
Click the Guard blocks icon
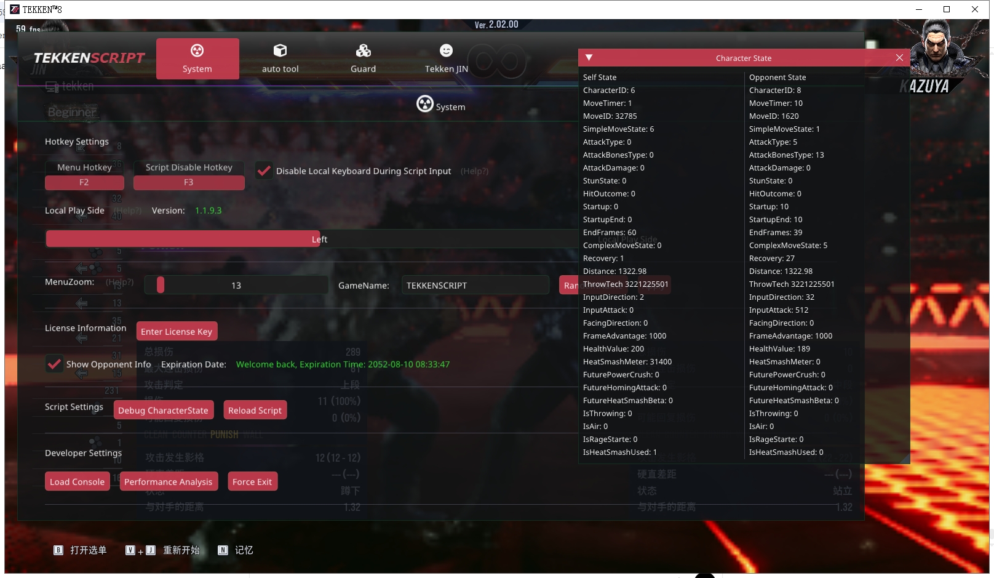point(364,50)
